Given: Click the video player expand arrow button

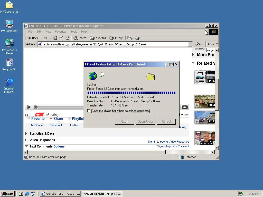Looking at the screenshot, I should tap(185, 107).
